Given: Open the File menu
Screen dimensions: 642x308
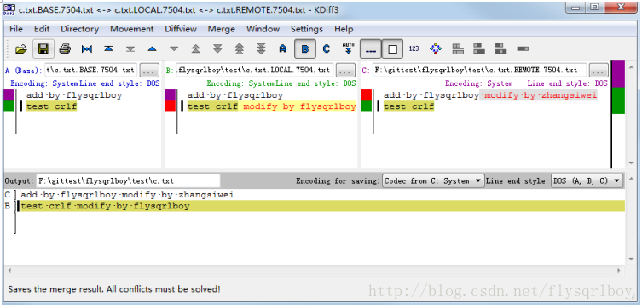Looking at the screenshot, I should [16, 29].
